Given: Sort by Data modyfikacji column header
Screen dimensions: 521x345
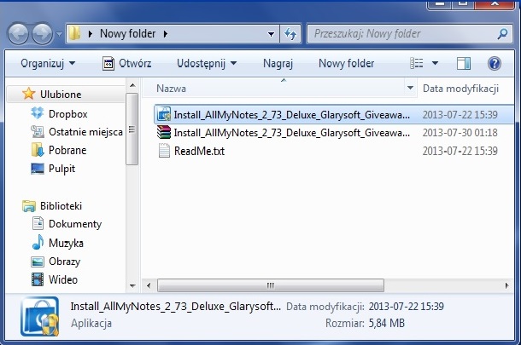Looking at the screenshot, I should 460,89.
